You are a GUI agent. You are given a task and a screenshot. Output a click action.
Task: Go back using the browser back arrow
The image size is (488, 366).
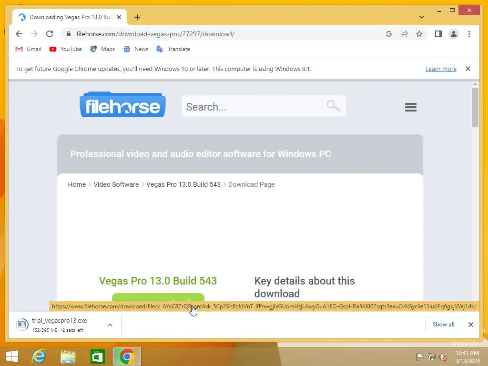19,34
